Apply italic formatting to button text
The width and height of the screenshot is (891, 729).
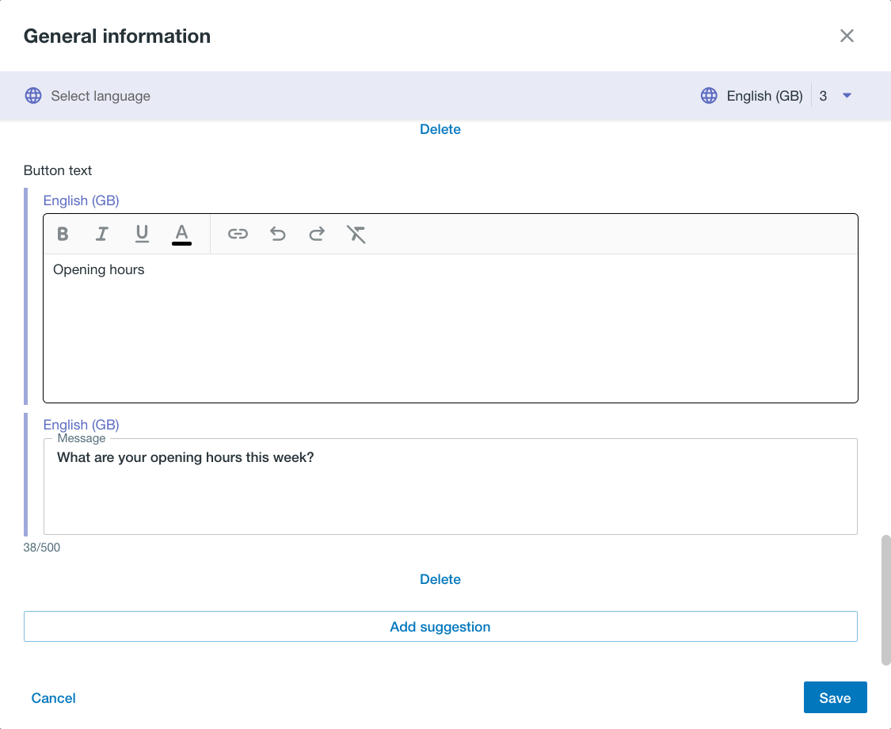click(x=102, y=234)
